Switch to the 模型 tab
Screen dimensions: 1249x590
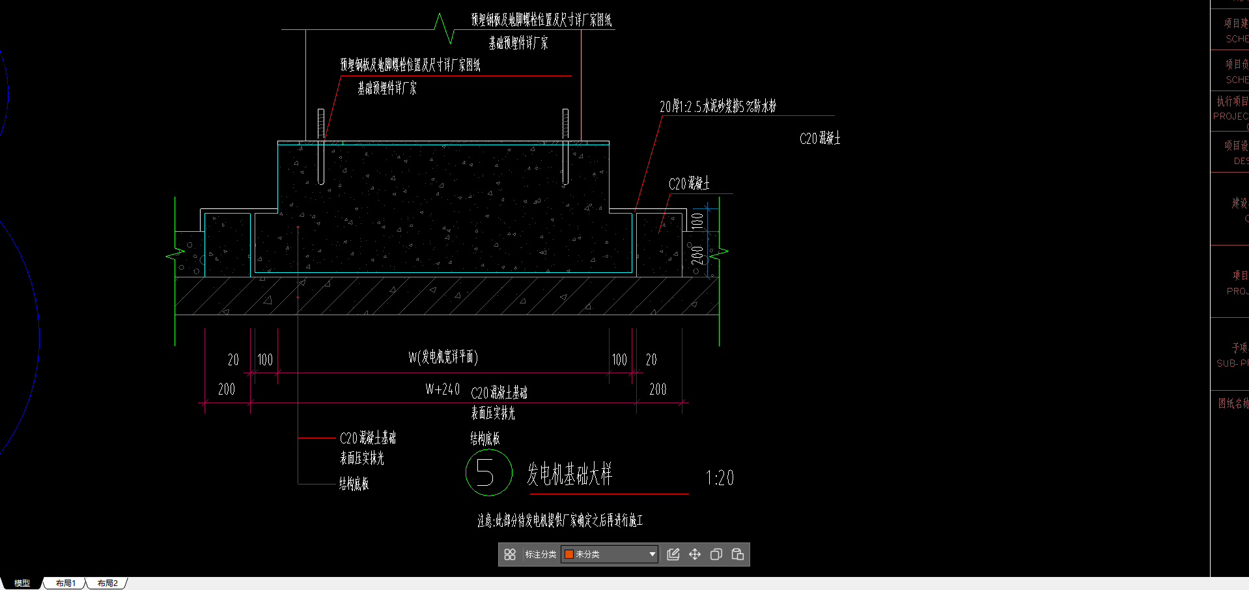coord(22,583)
